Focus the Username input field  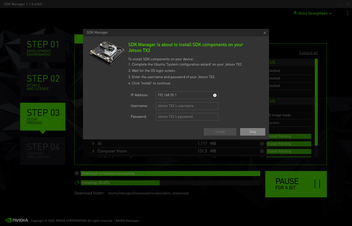(187, 106)
